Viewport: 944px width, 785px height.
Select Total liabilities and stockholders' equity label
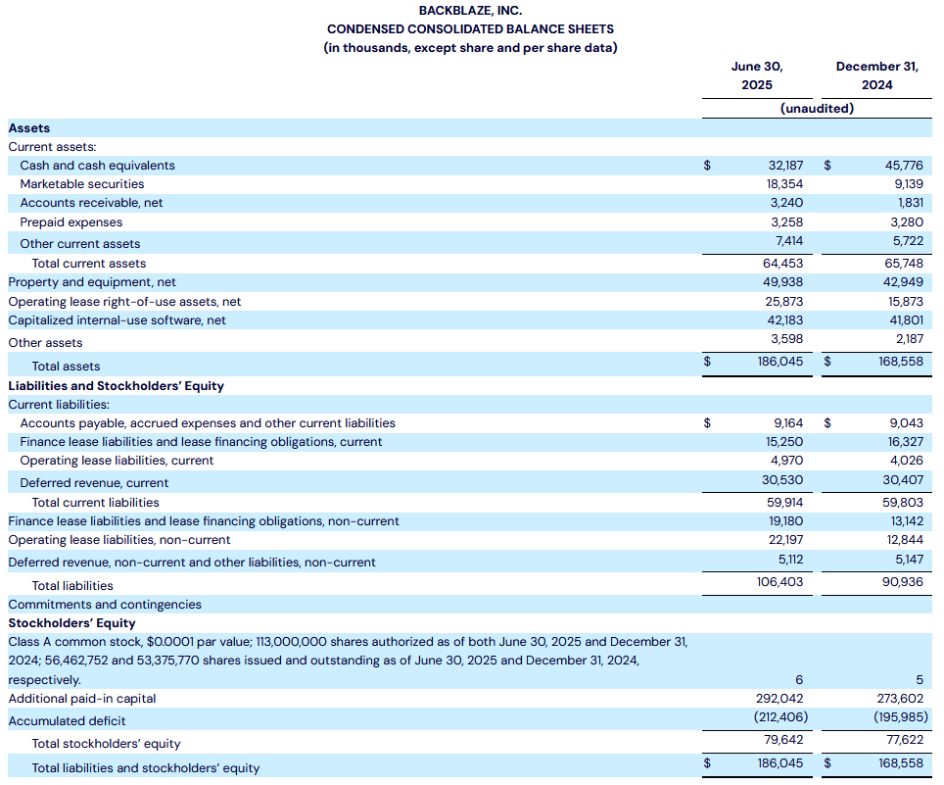point(146,768)
